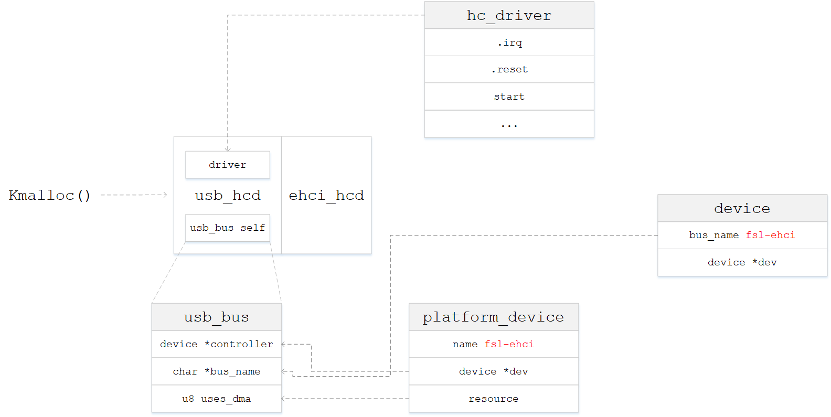Screen dimensions: 831x417
Task: Click the platform_device table header
Action: [494, 317]
